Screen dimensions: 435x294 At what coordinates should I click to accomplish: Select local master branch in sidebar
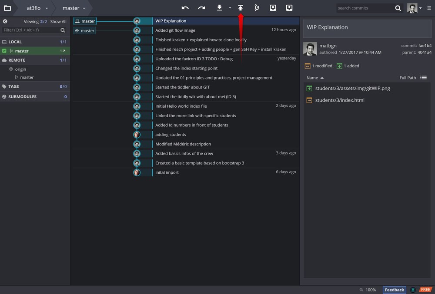35,51
